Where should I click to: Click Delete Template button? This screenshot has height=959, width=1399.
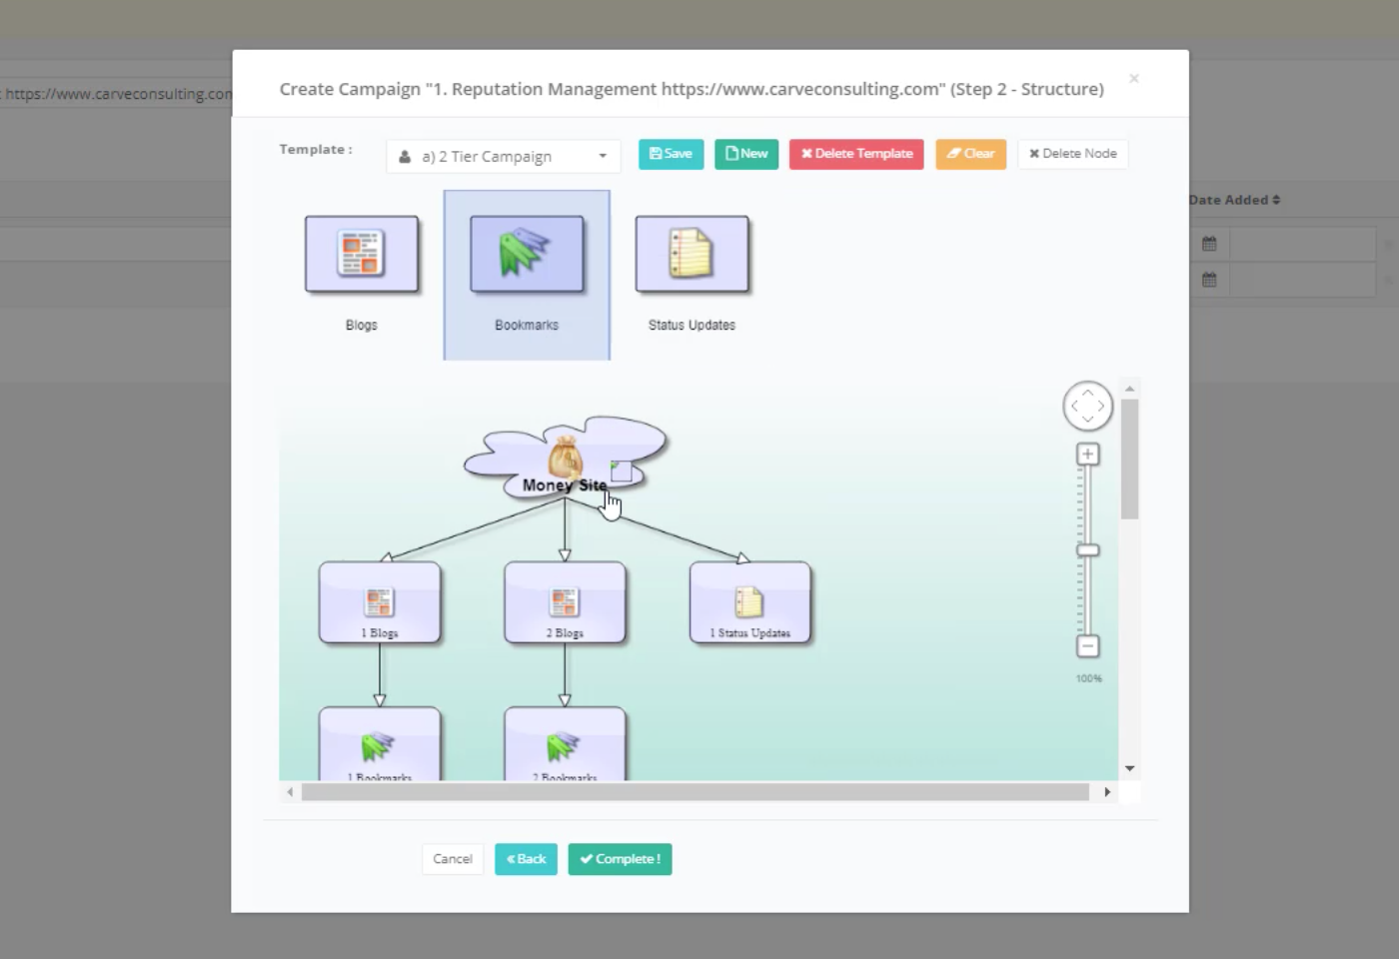click(856, 154)
